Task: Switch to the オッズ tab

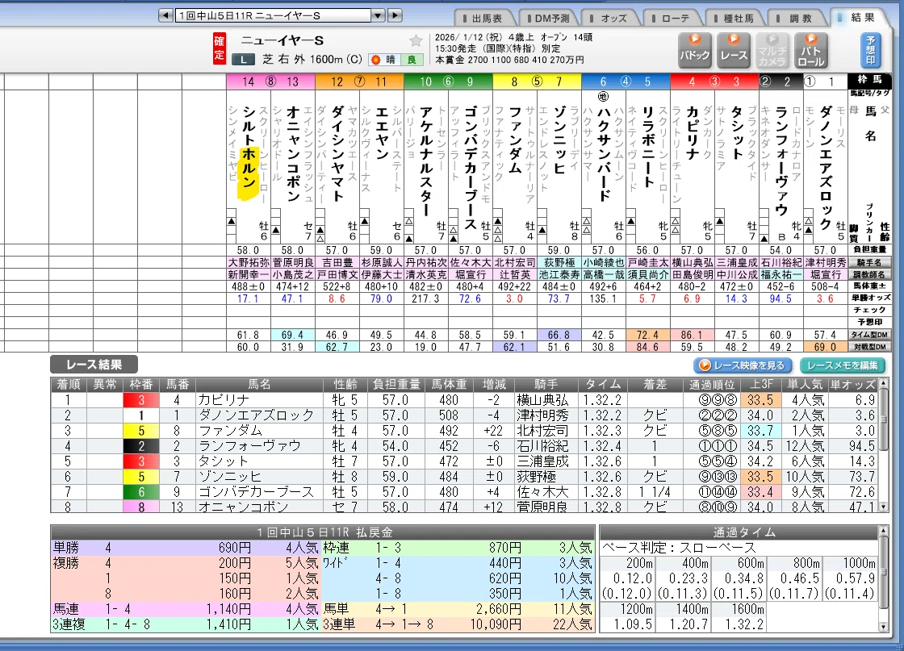Action: pos(613,19)
